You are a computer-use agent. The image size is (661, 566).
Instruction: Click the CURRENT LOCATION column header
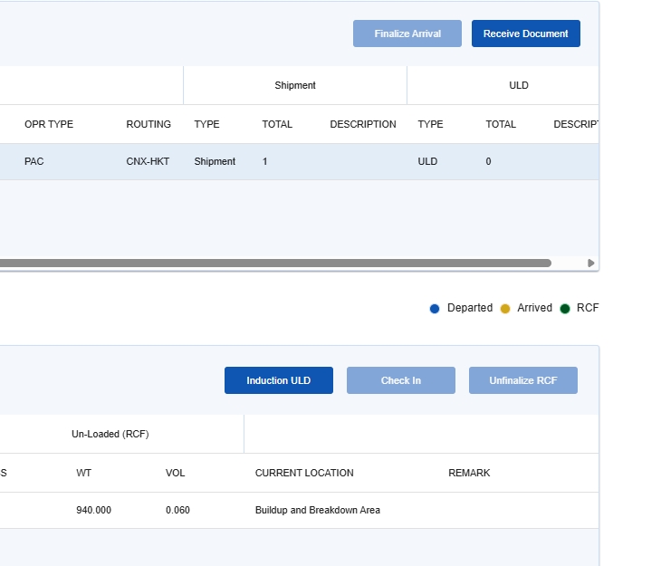pyautogui.click(x=304, y=473)
